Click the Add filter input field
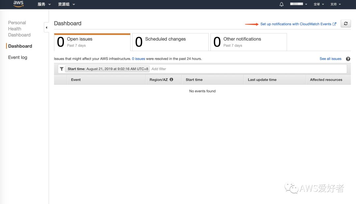Screen dimensions: 356x204 click(247, 69)
